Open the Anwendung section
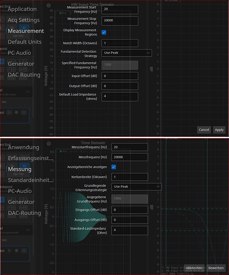This screenshot has height=275, width=229. [24, 147]
